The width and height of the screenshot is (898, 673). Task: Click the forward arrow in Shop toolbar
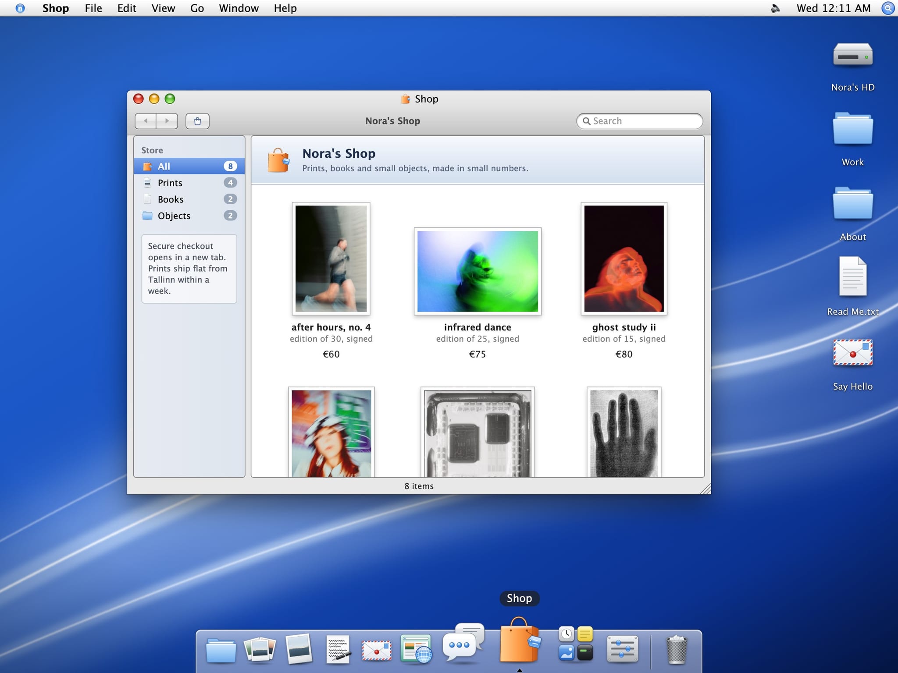pyautogui.click(x=167, y=121)
